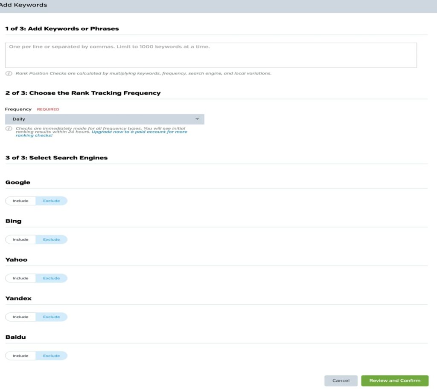Select Exclude for Yandex
This screenshot has width=437, height=392.
point(51,317)
